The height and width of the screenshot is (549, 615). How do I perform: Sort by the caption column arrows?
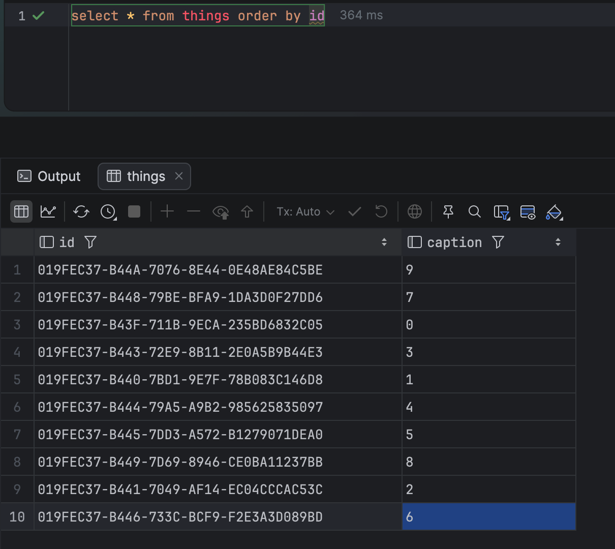[558, 242]
